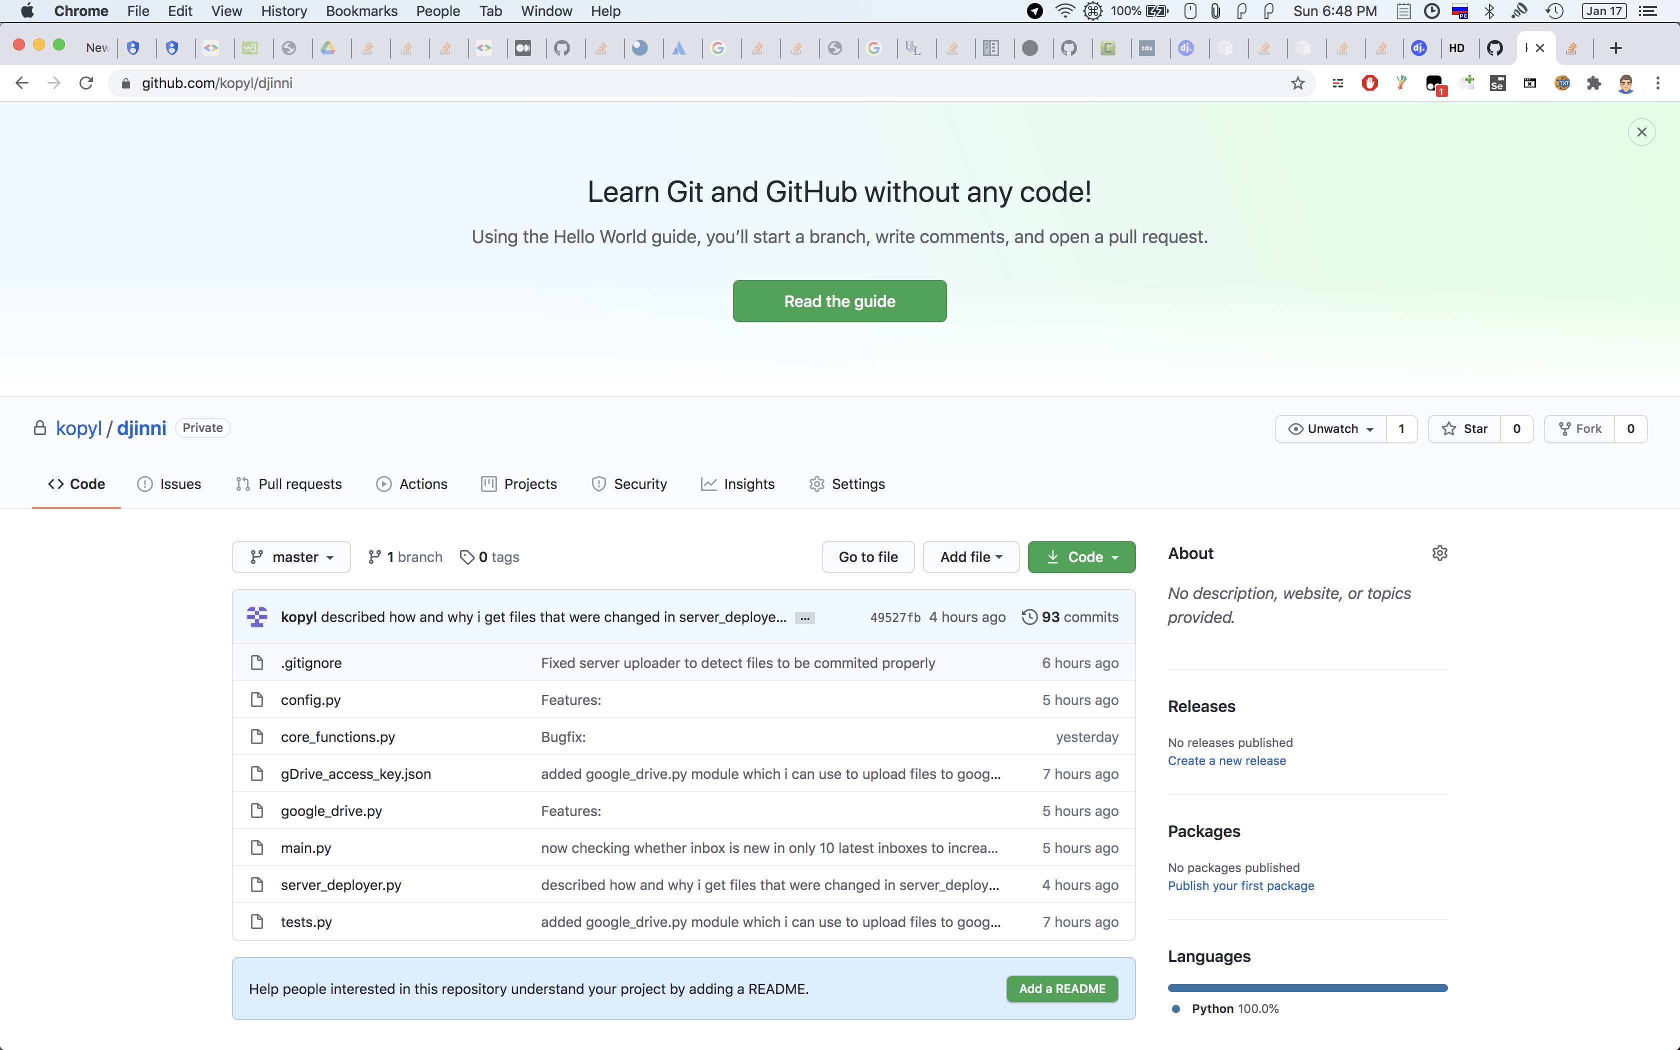
Task: Expand the Unwatch notifications dropdown
Action: (x=1331, y=428)
